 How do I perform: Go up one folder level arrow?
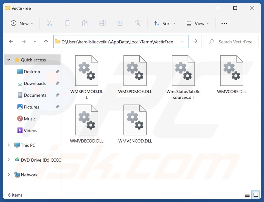46,41
